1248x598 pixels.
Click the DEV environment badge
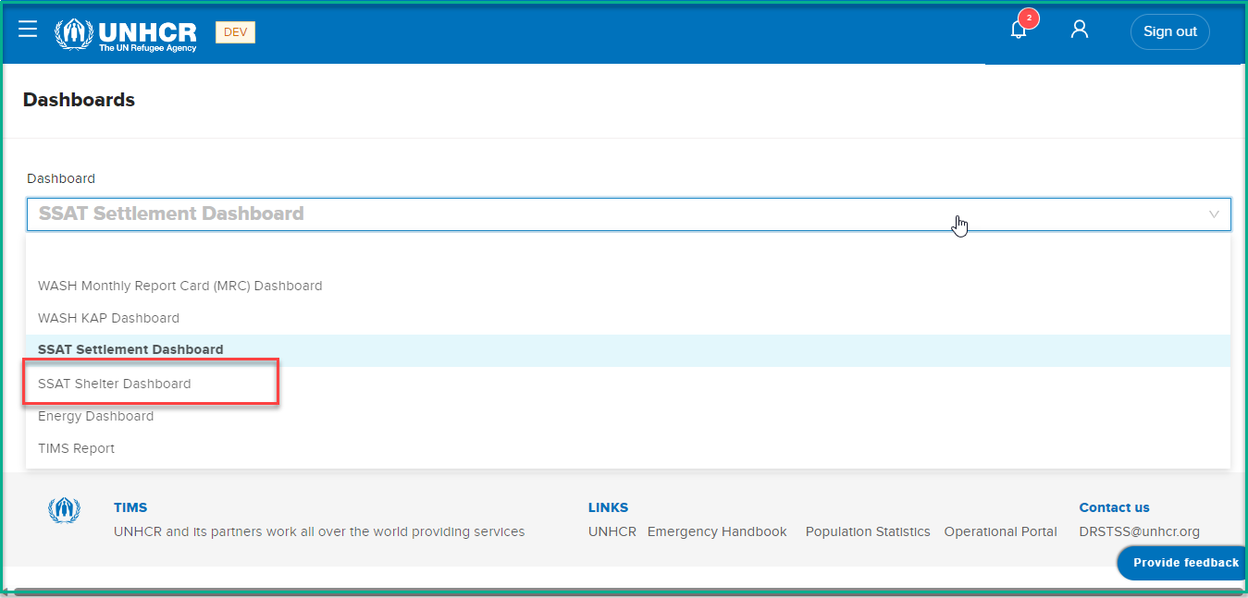(x=235, y=32)
